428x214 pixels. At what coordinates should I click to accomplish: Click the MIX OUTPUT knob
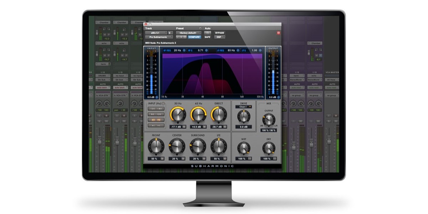coord(269,120)
